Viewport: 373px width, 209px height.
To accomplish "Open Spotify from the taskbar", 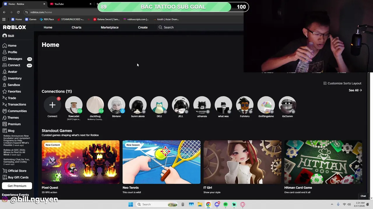I will (x=226, y=204).
